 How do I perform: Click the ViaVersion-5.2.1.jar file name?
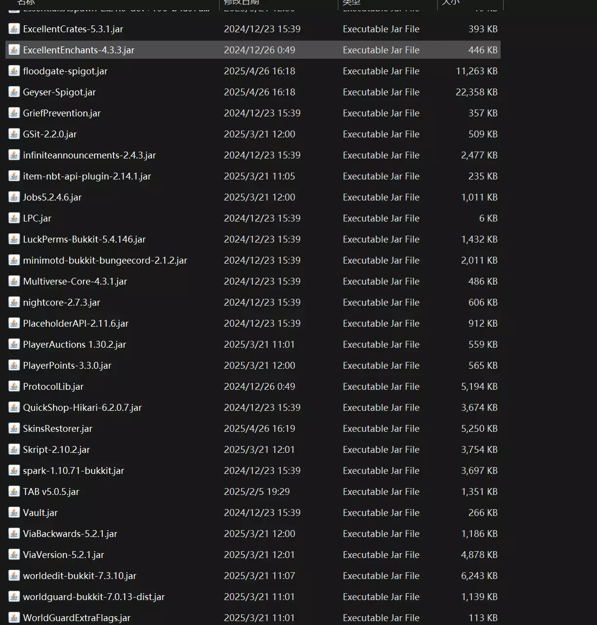click(64, 555)
